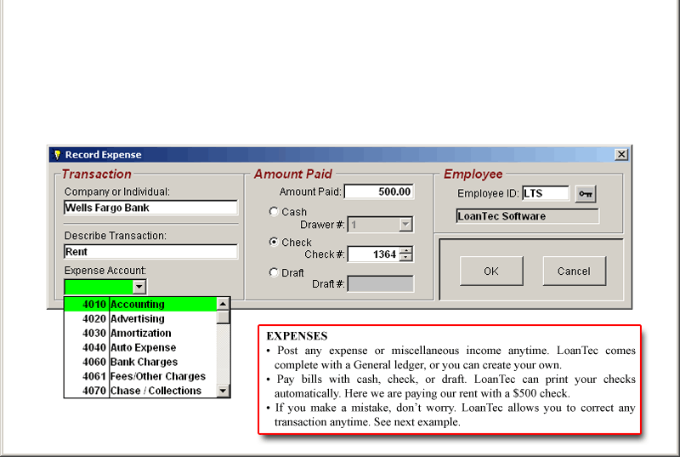This screenshot has height=457, width=680.
Task: Click the Describe Transaction field
Action: [151, 252]
